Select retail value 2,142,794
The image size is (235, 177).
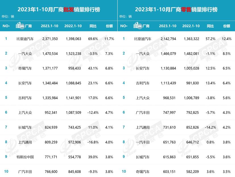pos(168,39)
